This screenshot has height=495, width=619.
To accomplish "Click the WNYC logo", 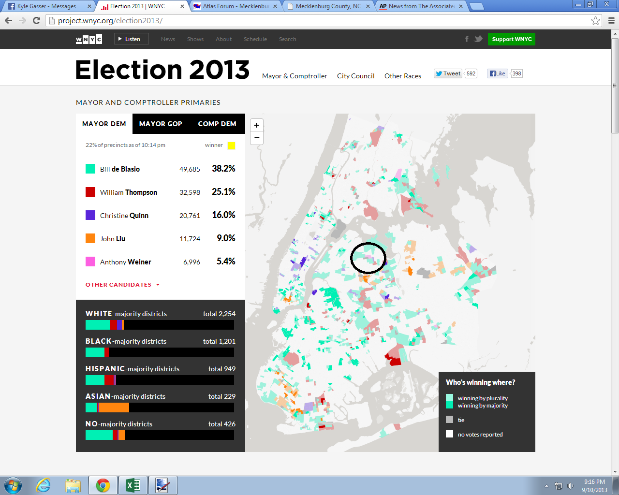I will click(x=89, y=39).
